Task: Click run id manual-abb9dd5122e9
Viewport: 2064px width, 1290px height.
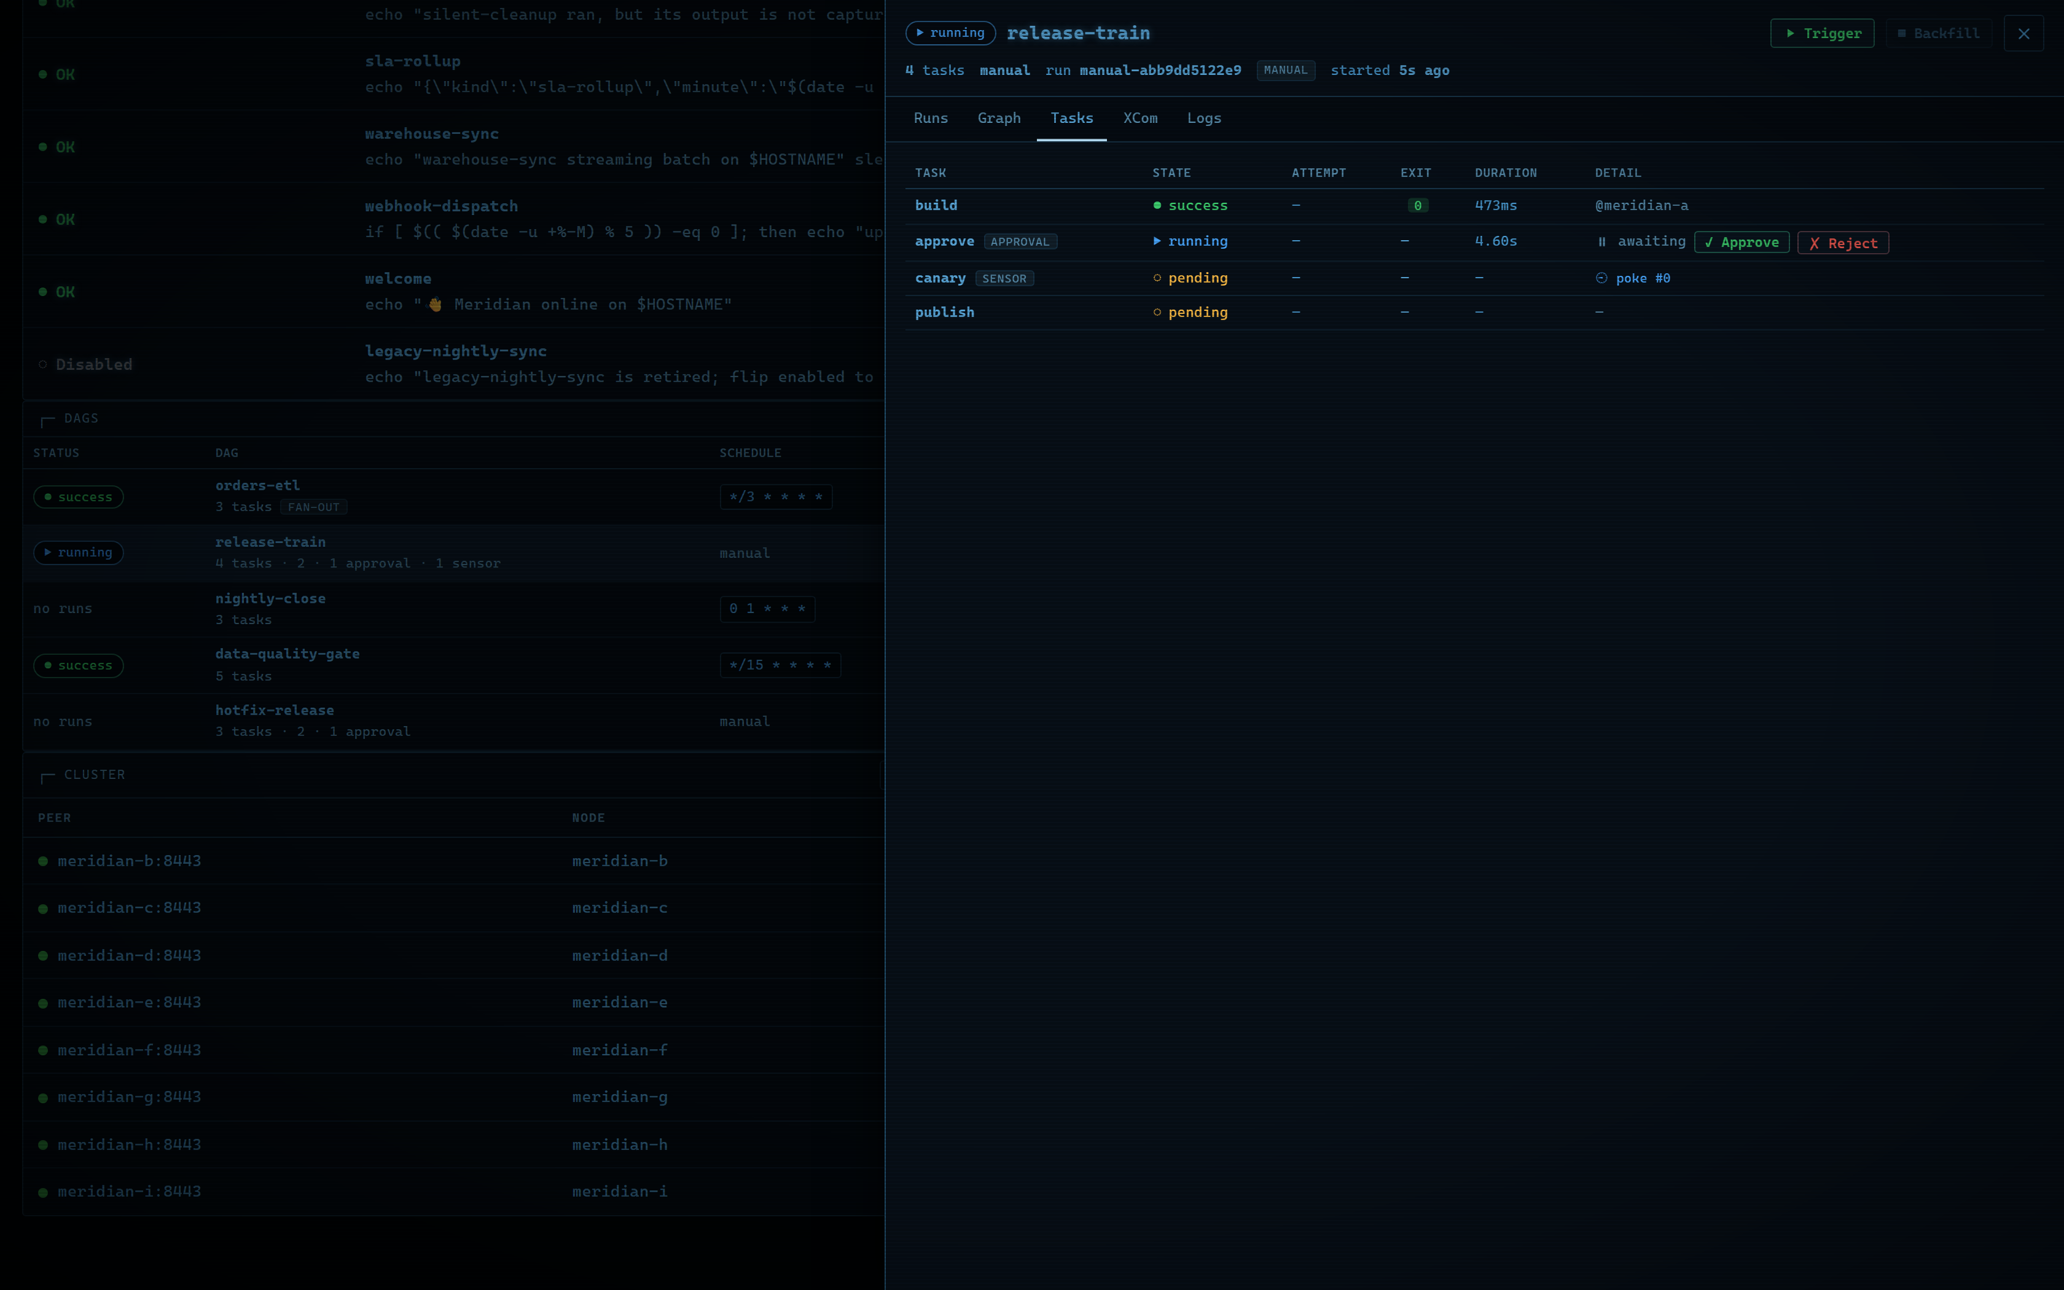Action: (x=1160, y=71)
